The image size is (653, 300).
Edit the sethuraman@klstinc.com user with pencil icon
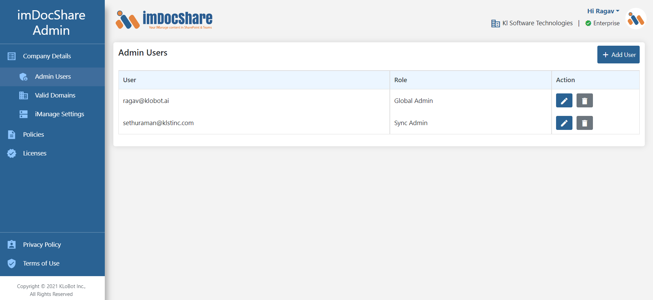(564, 123)
